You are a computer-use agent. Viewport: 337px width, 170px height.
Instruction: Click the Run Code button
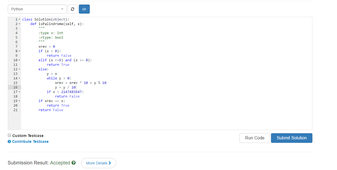tap(255, 138)
